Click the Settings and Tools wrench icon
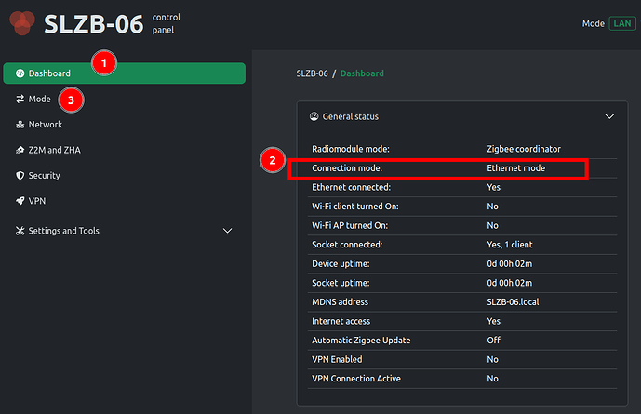This screenshot has width=641, height=414. coord(20,231)
